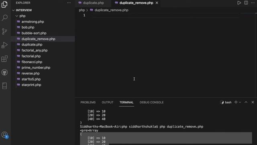This screenshot has height=145, width=257.
Task: Open the Source Control view
Action: coord(4,31)
